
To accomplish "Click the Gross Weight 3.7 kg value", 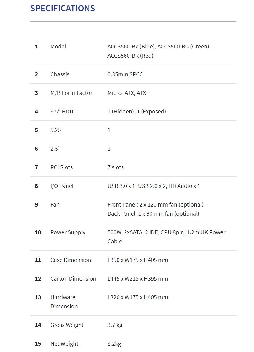I will tap(115, 325).
